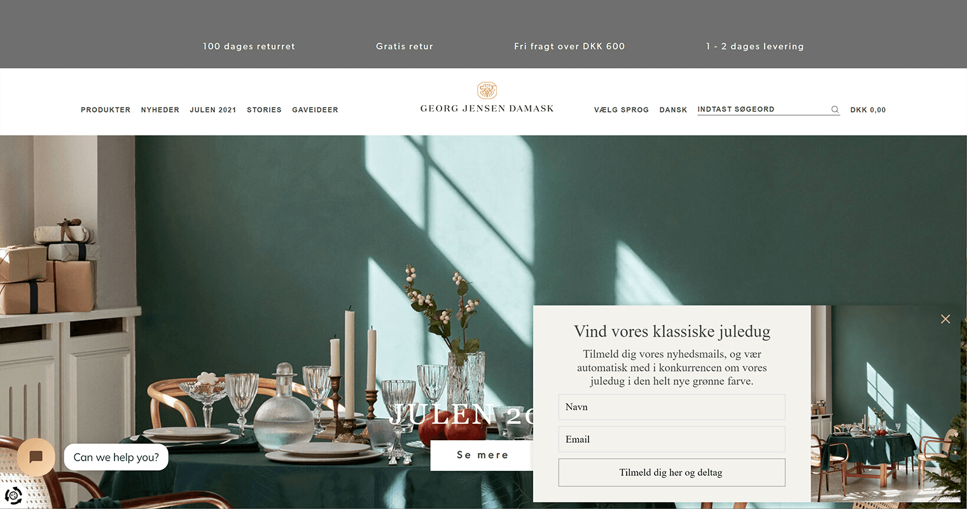Open the chat bubble icon
This screenshot has height=509, width=967.
pos(36,457)
